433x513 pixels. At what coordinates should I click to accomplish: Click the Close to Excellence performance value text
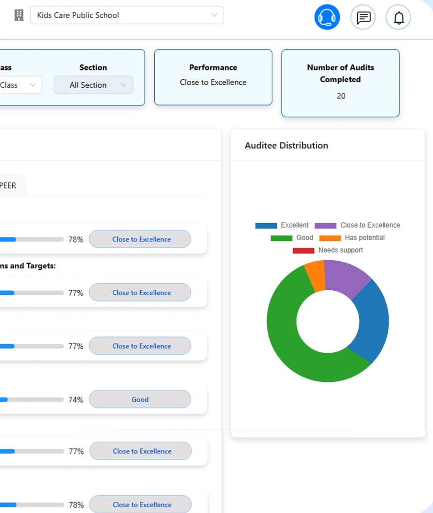(213, 82)
